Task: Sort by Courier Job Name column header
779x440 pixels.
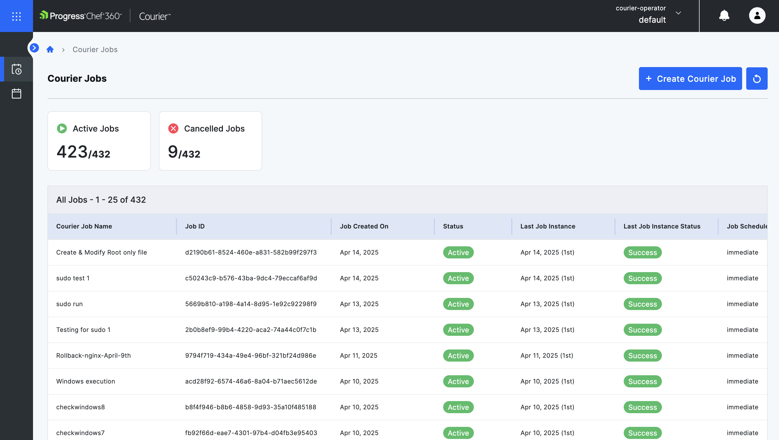Action: tap(84, 226)
